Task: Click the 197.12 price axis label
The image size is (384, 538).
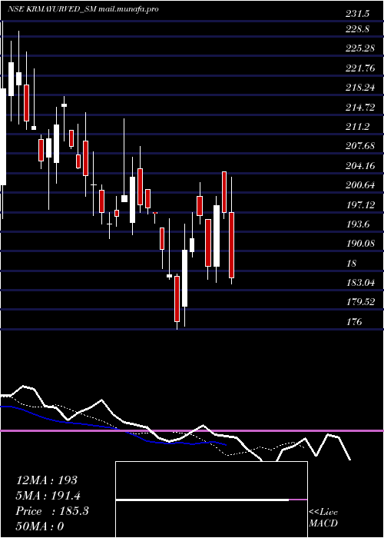Action: [360, 205]
